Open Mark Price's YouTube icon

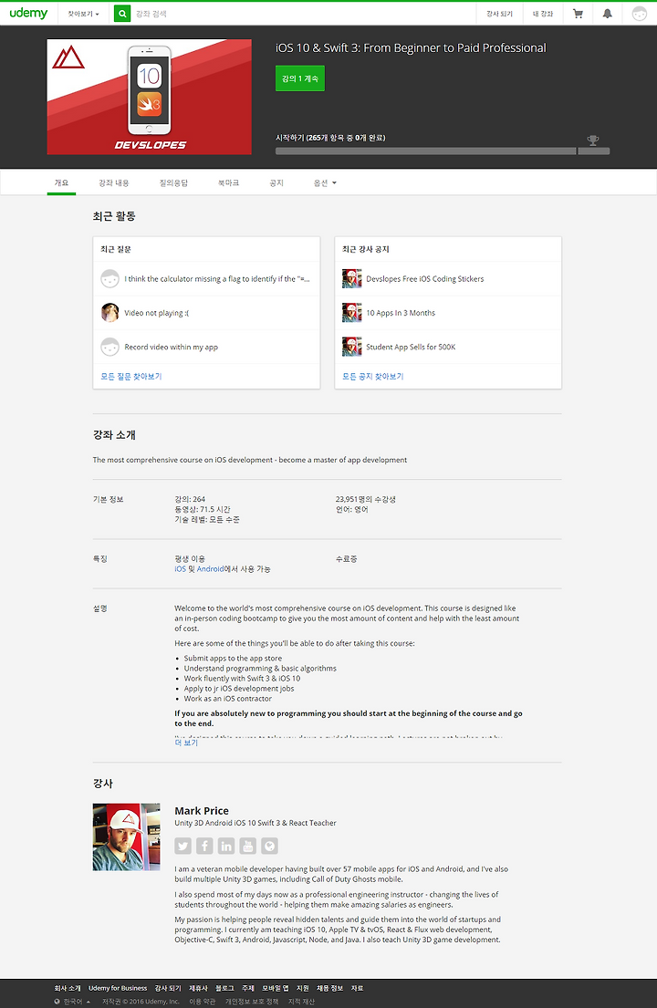248,846
